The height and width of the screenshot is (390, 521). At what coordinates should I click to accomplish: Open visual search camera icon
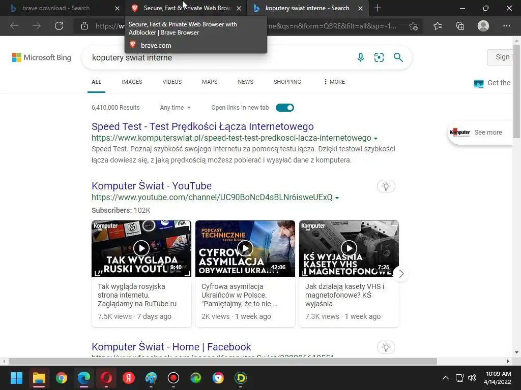[379, 57]
